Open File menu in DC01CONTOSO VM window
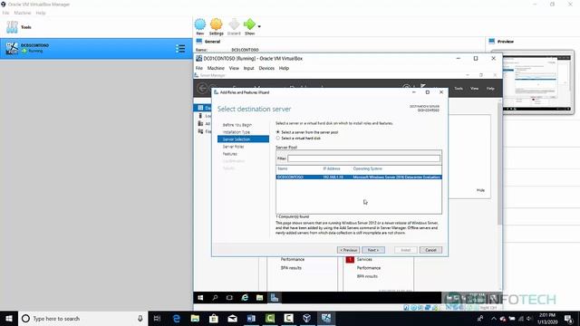580x326 pixels. click(x=199, y=69)
